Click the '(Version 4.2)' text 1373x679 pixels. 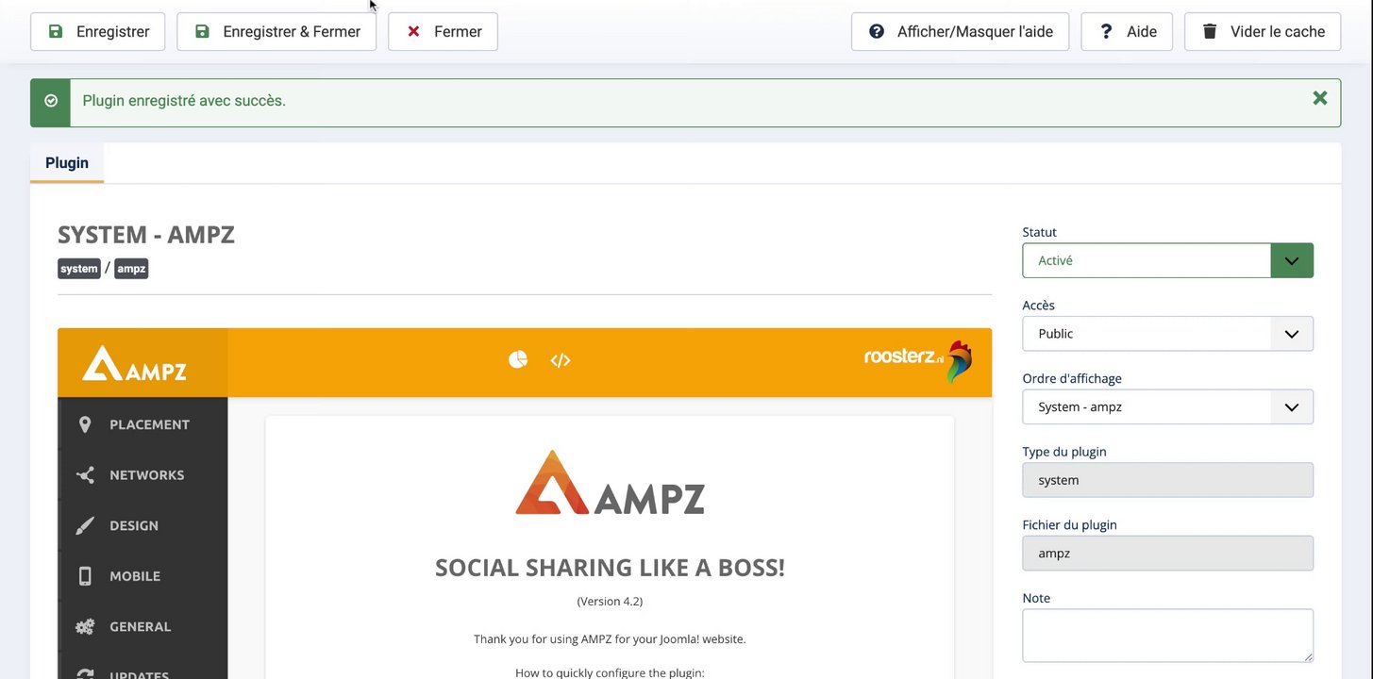610,601
